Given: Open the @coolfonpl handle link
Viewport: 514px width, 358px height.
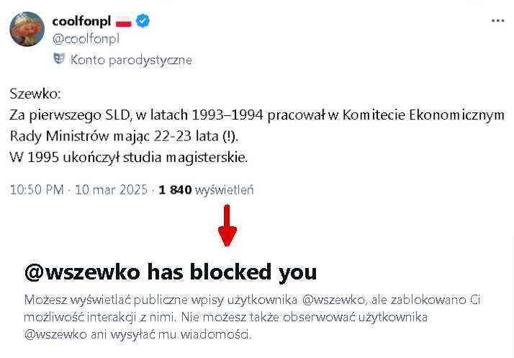Looking at the screenshot, I should pos(86,39).
